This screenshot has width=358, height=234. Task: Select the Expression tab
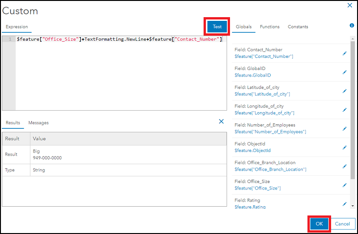(17, 27)
